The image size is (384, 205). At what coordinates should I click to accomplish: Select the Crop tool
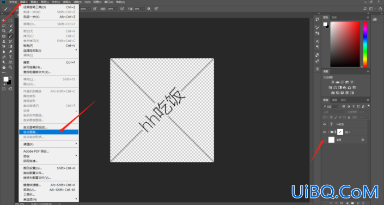4,31
